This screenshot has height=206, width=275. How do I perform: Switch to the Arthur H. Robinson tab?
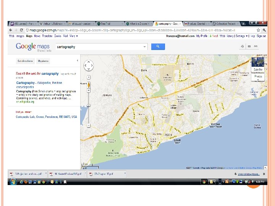point(52,24)
